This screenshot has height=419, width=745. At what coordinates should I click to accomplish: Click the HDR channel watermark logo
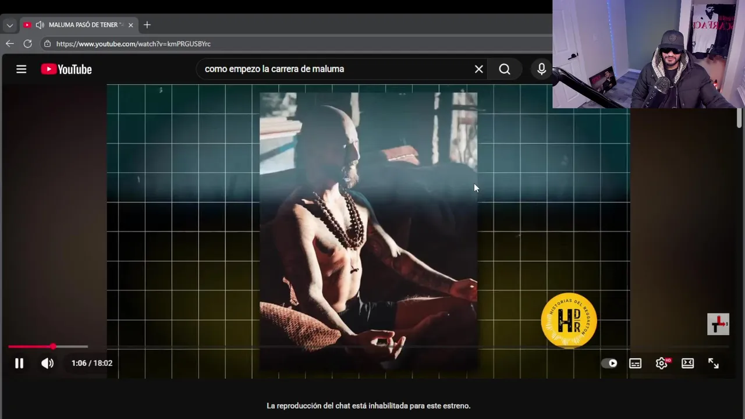pos(569,320)
